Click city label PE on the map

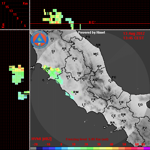pyautogui.click(x=114, y=77)
